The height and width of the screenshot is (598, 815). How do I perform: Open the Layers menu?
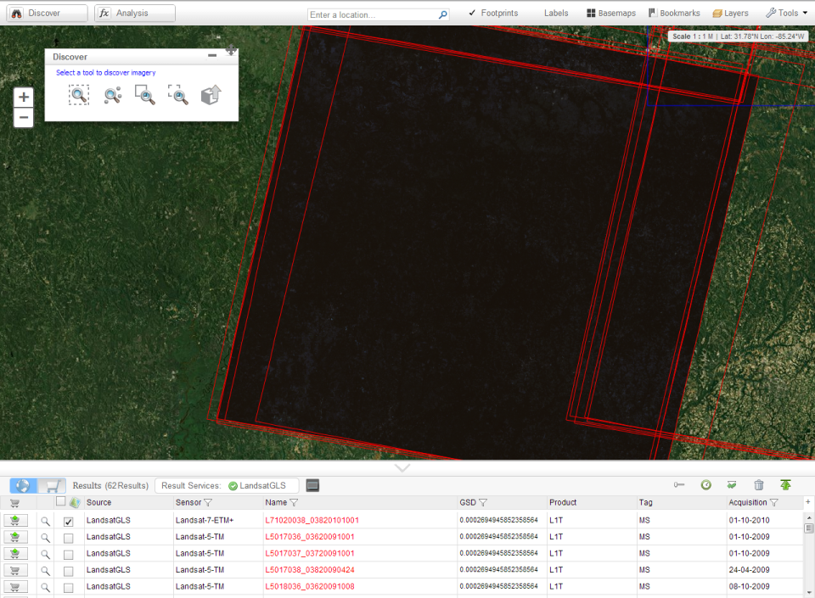click(x=730, y=13)
